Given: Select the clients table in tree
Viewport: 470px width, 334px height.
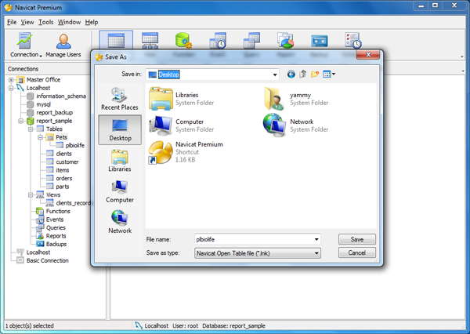Looking at the screenshot, I should click(63, 154).
